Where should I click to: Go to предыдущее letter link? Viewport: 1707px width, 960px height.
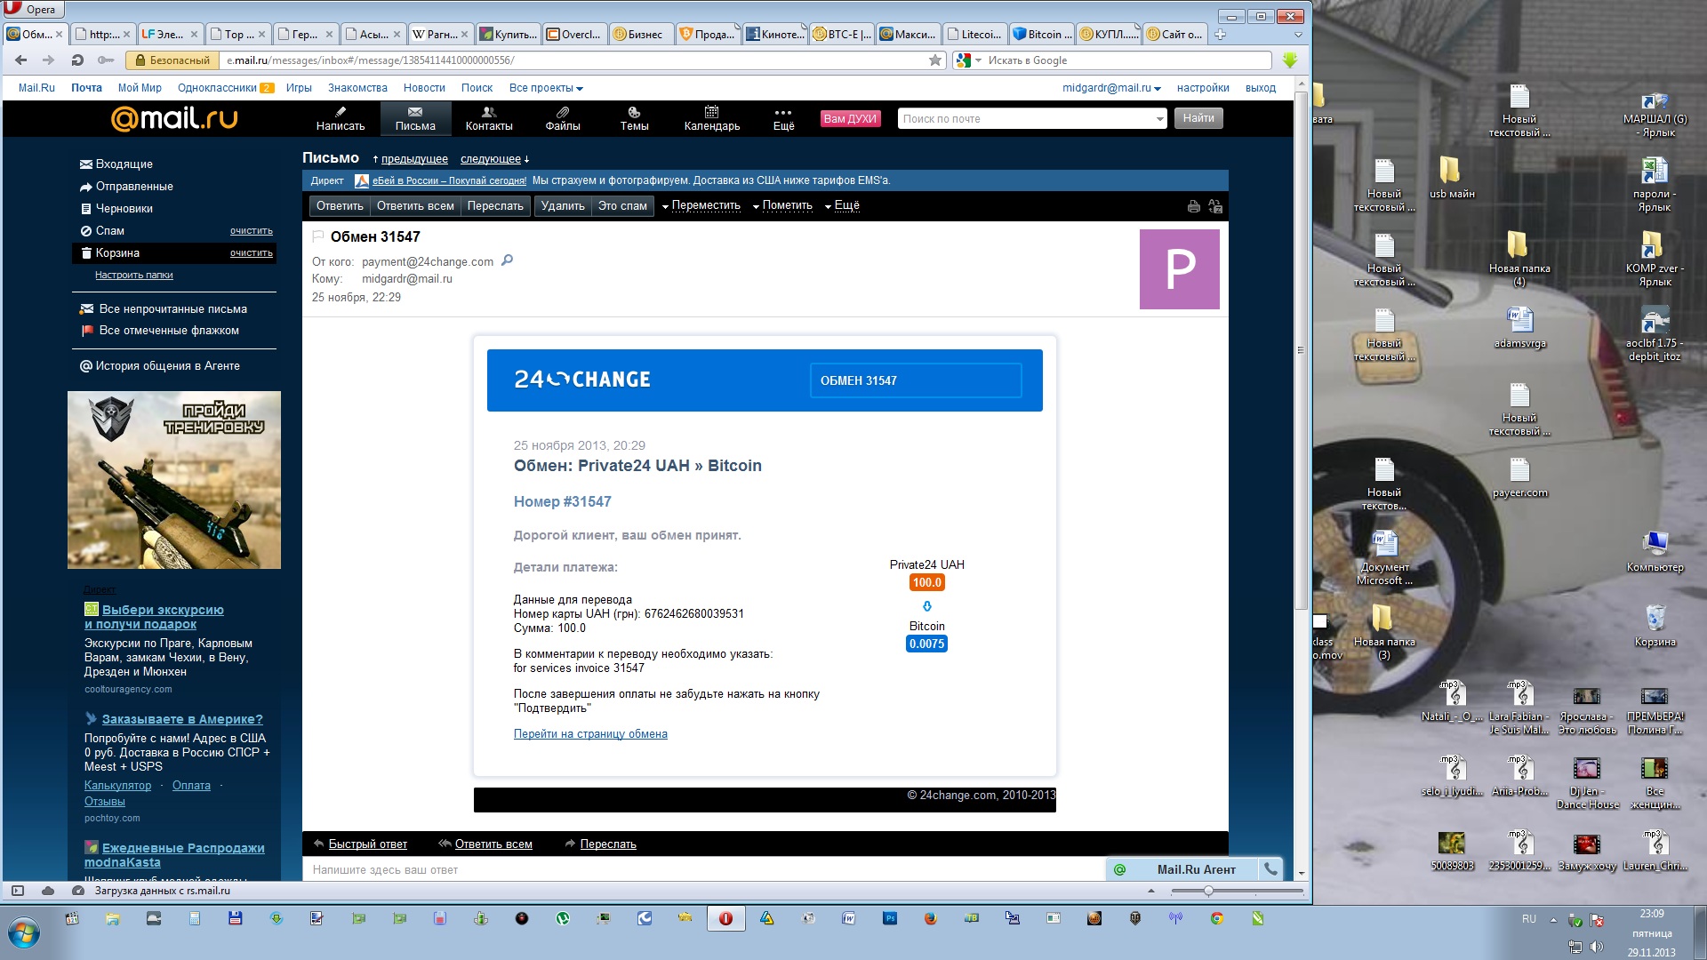[414, 158]
